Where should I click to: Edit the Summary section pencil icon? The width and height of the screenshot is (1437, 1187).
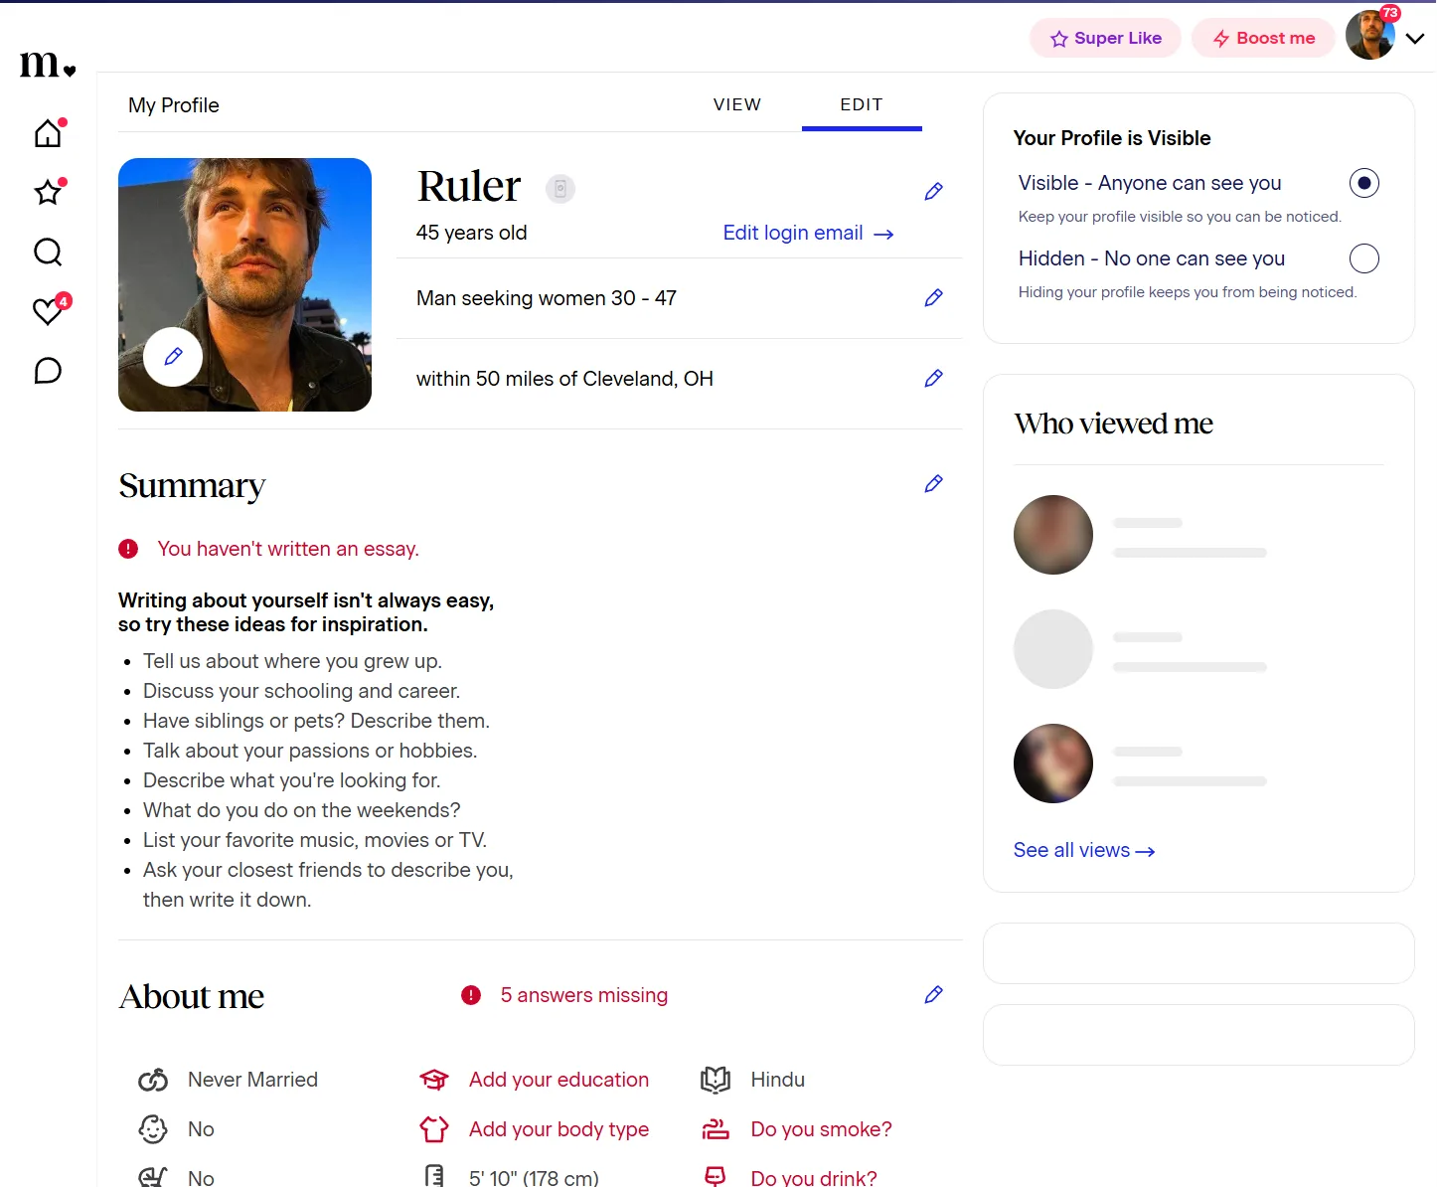click(x=933, y=483)
